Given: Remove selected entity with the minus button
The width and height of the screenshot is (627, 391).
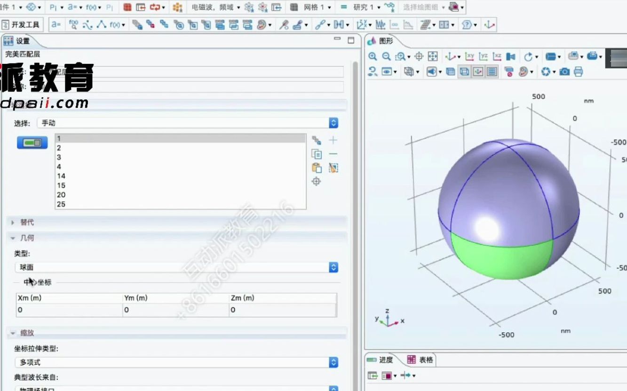Looking at the screenshot, I should coord(333,153).
